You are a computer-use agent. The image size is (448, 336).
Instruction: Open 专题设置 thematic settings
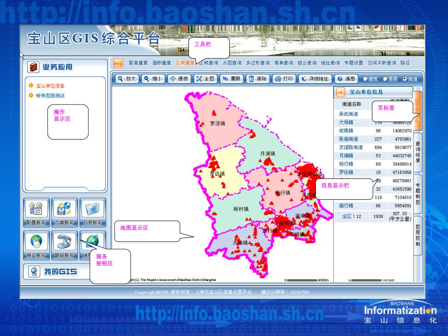click(353, 63)
